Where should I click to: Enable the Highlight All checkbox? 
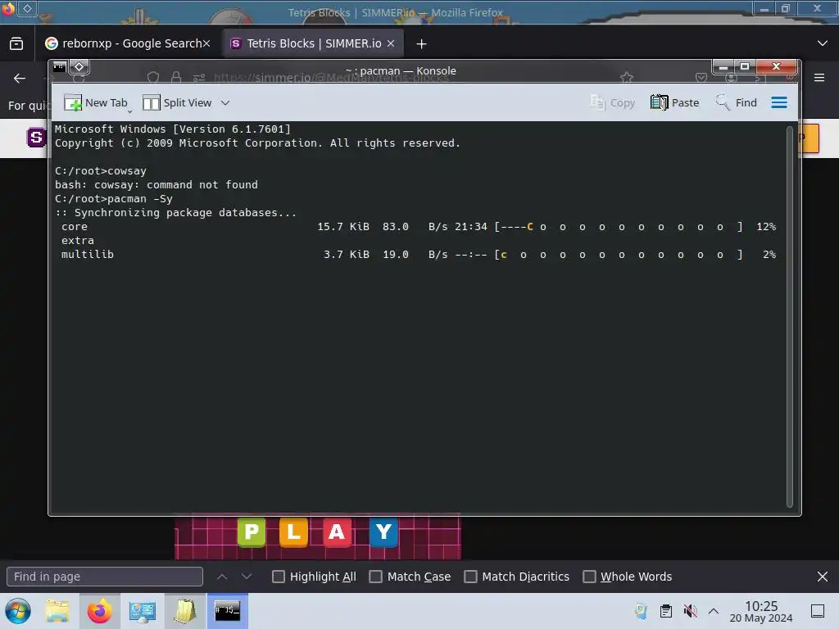click(279, 577)
